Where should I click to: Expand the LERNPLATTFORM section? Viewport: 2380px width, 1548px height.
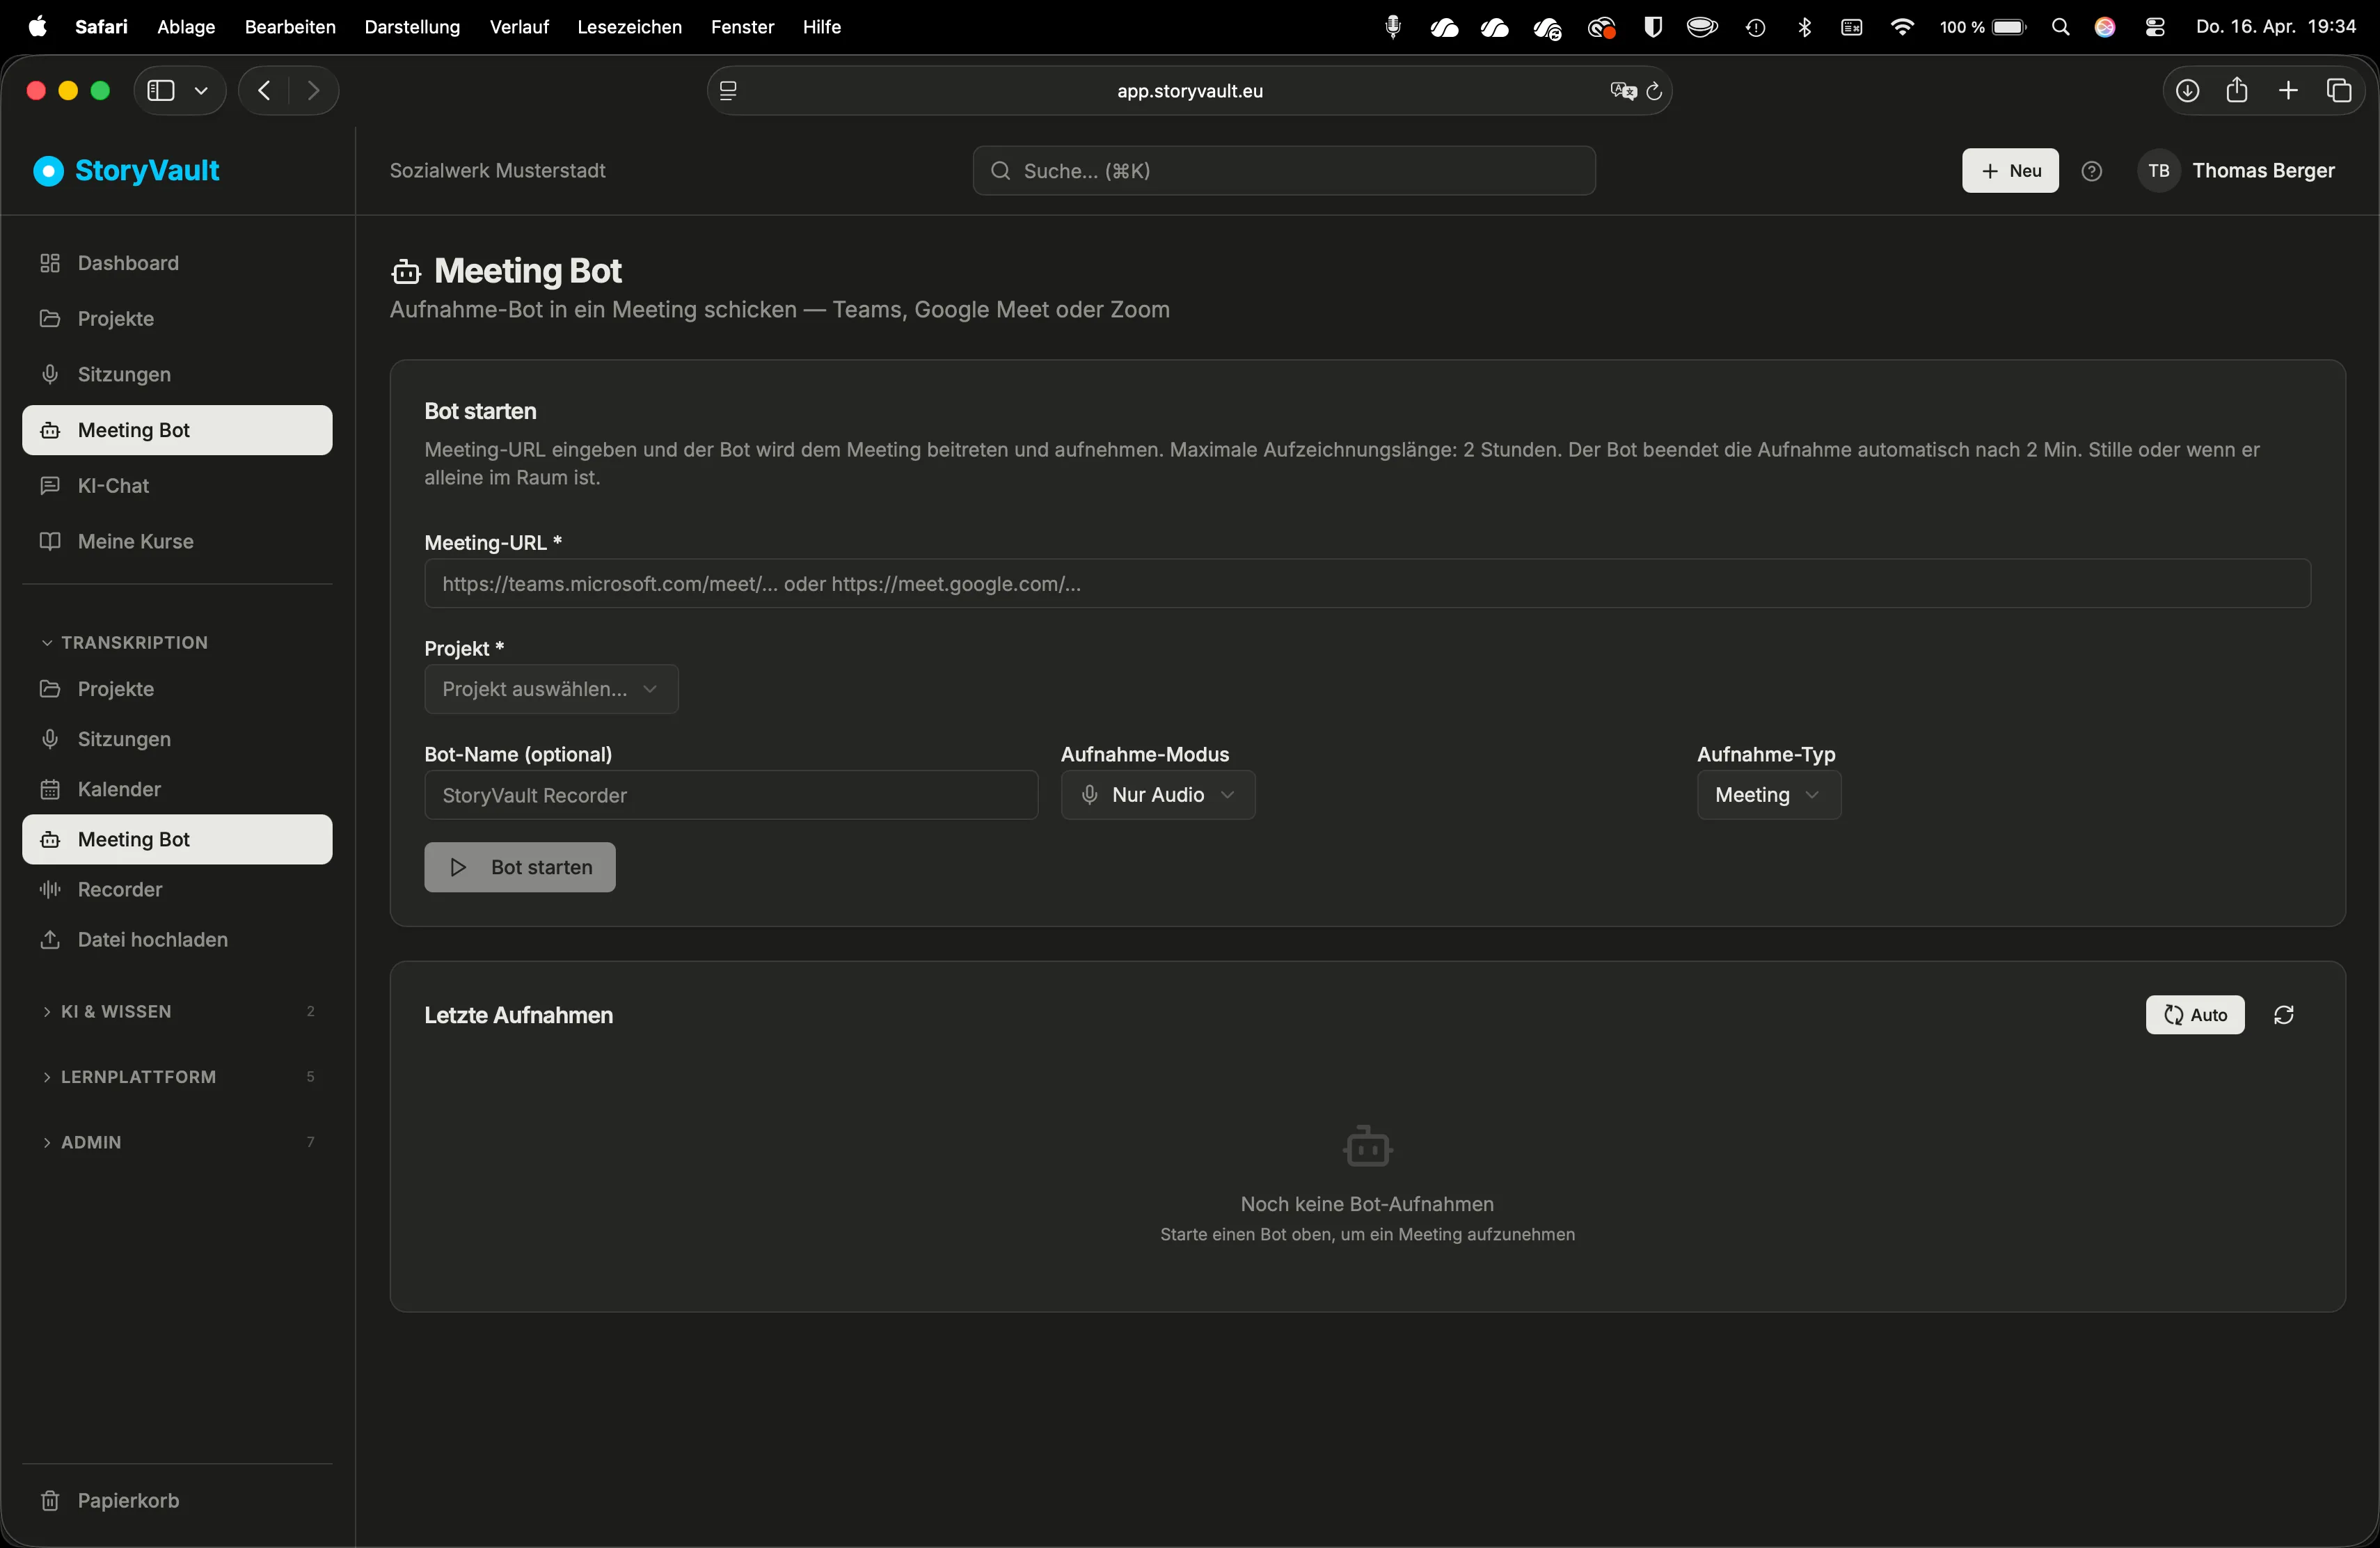177,1077
